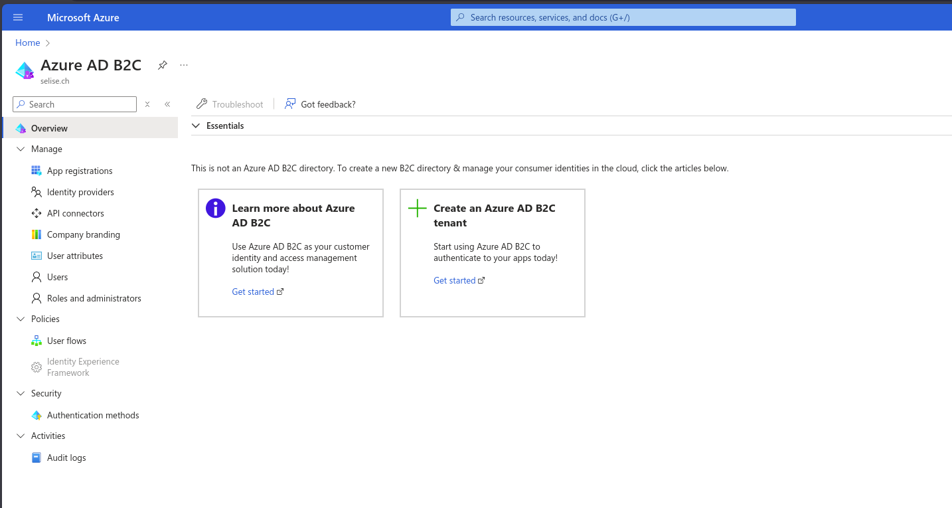Open User attributes management

click(74, 256)
